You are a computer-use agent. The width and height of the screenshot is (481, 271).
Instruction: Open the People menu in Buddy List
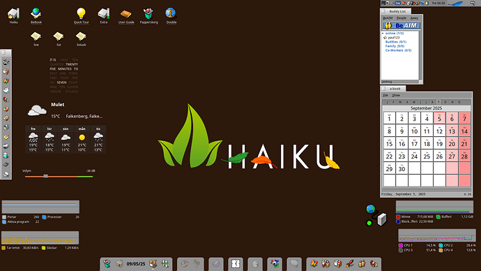click(x=402, y=18)
